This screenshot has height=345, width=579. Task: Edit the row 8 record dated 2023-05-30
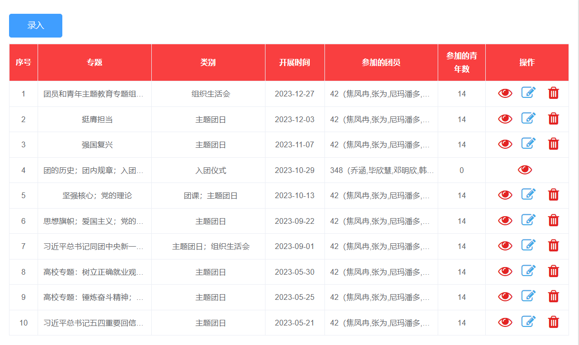(528, 271)
